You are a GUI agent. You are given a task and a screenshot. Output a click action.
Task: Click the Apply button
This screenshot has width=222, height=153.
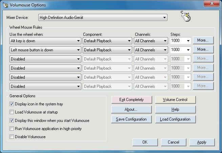coord(202,142)
